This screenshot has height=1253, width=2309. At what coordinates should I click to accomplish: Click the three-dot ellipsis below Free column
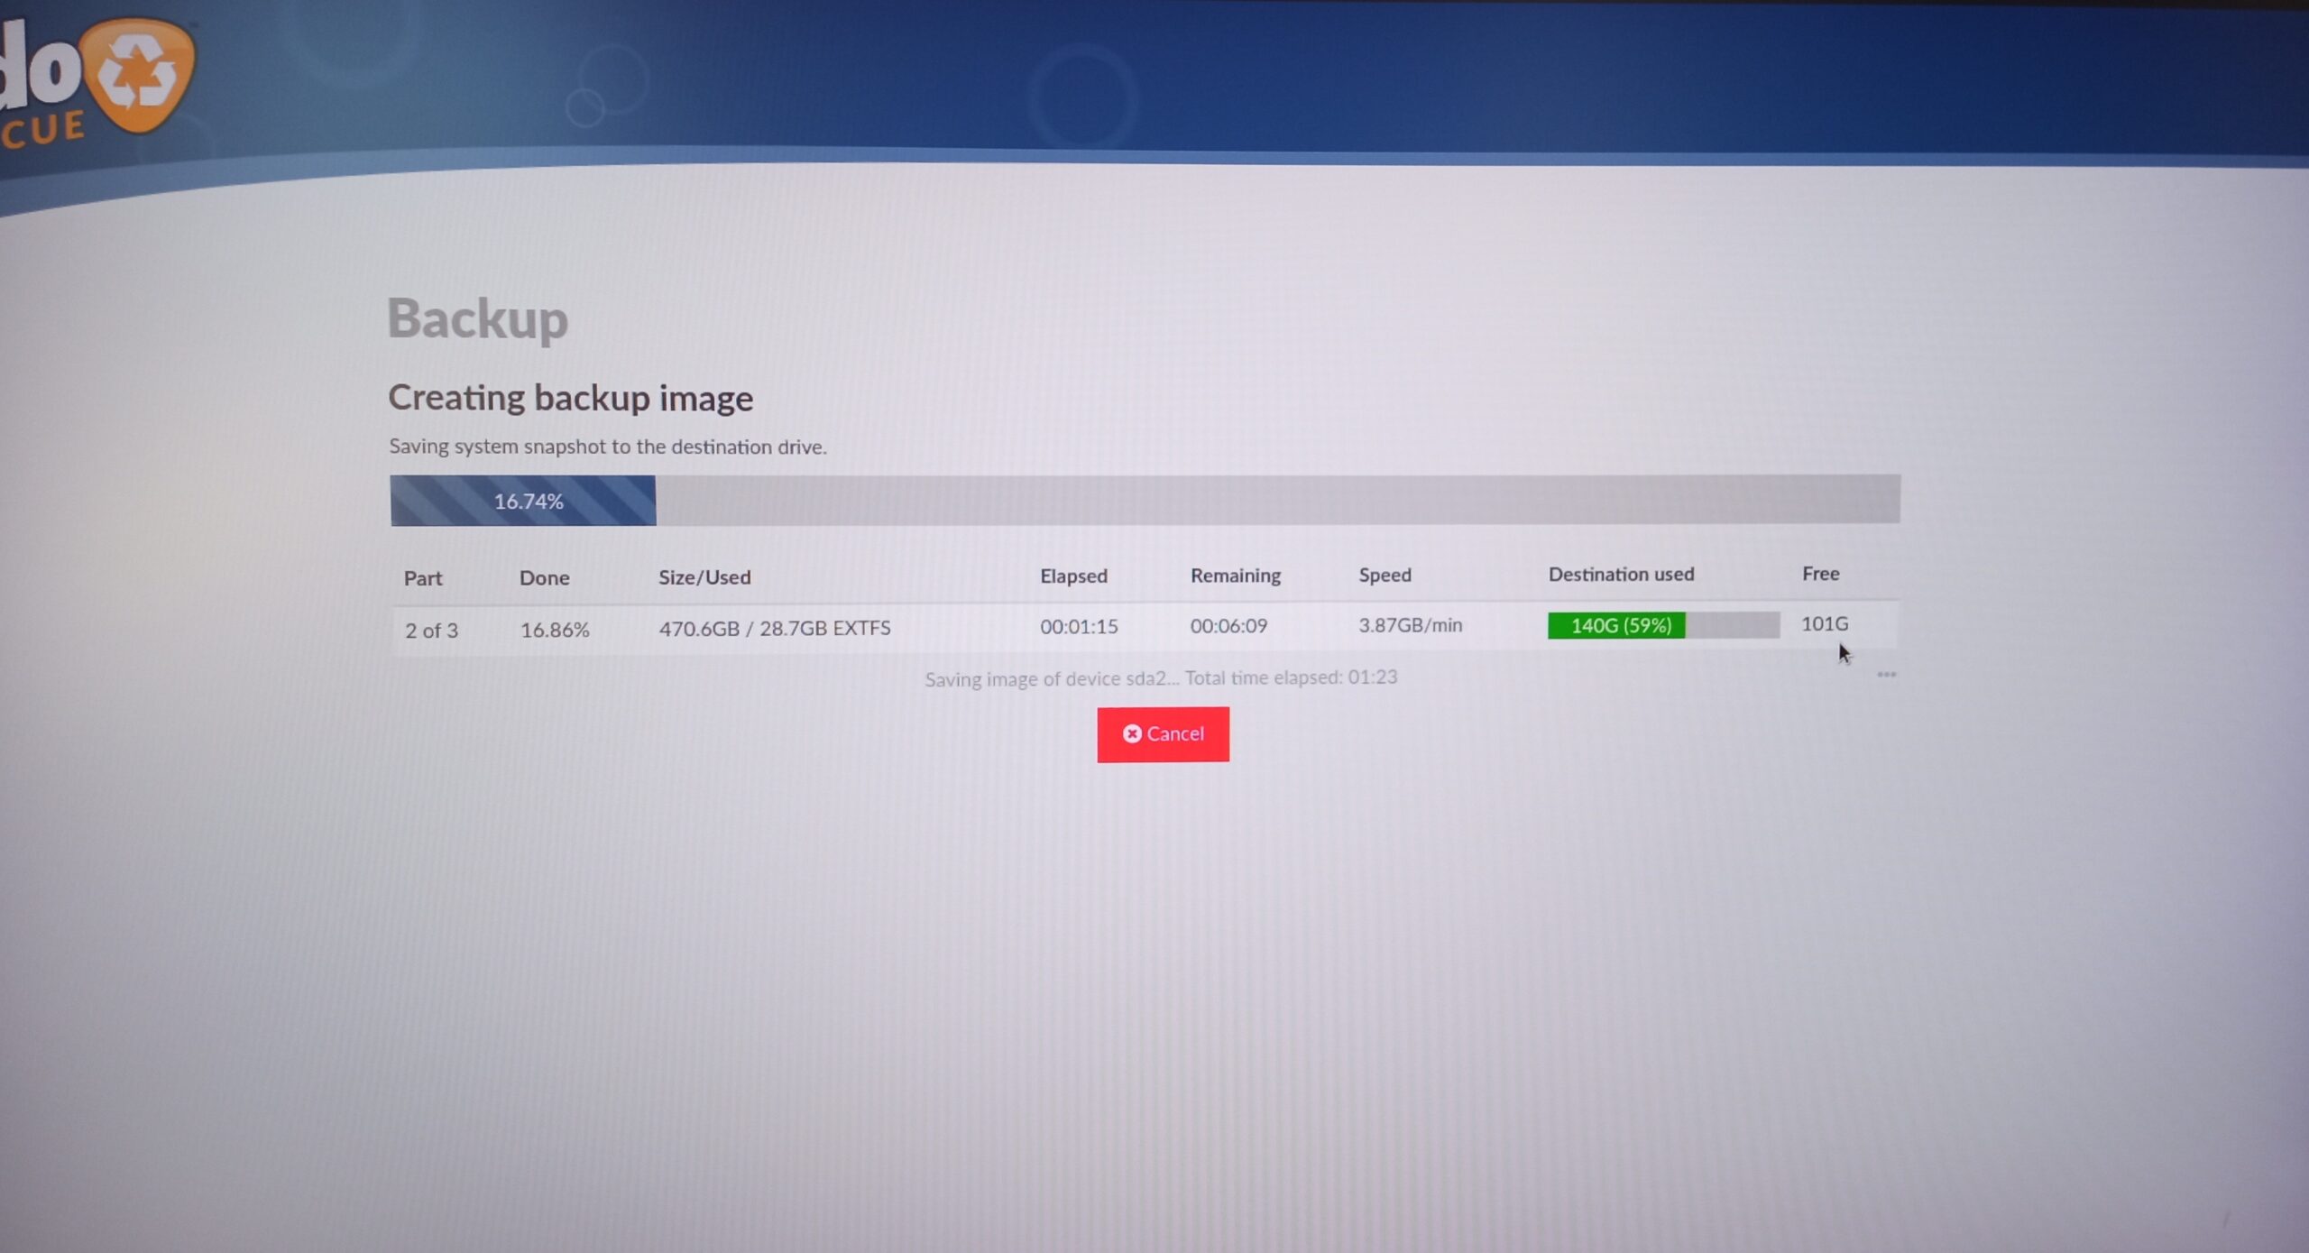click(1886, 675)
